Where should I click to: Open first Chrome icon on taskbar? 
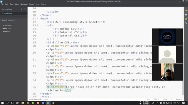(x=28, y=103)
